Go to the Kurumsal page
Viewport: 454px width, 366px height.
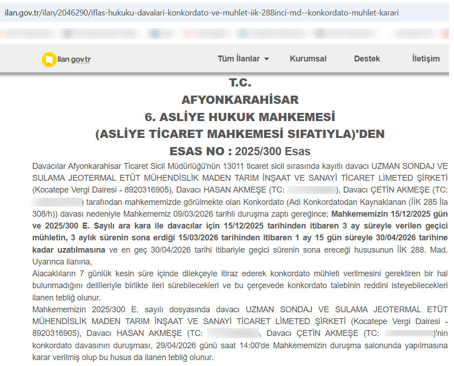[x=308, y=59]
